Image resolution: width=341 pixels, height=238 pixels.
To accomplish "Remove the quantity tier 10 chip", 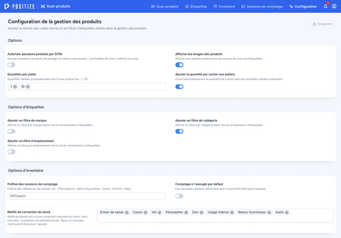I will 28,87.
